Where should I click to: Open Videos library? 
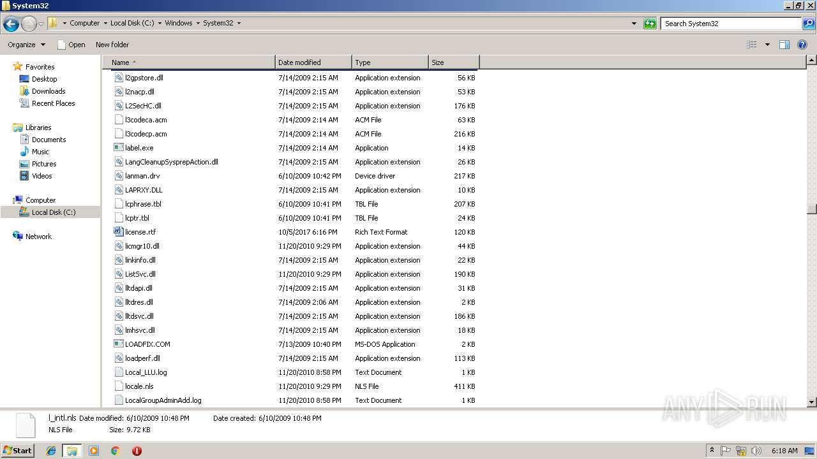pos(42,176)
